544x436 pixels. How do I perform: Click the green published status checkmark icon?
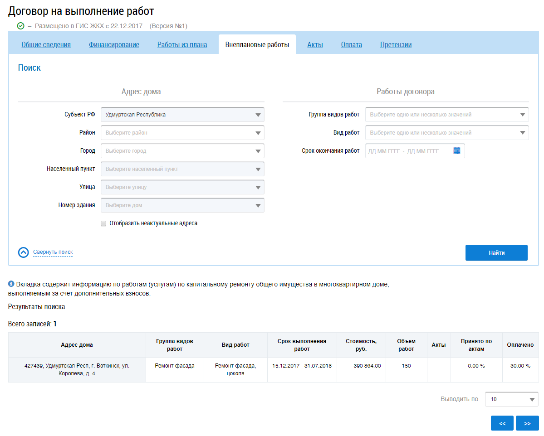(x=20, y=26)
